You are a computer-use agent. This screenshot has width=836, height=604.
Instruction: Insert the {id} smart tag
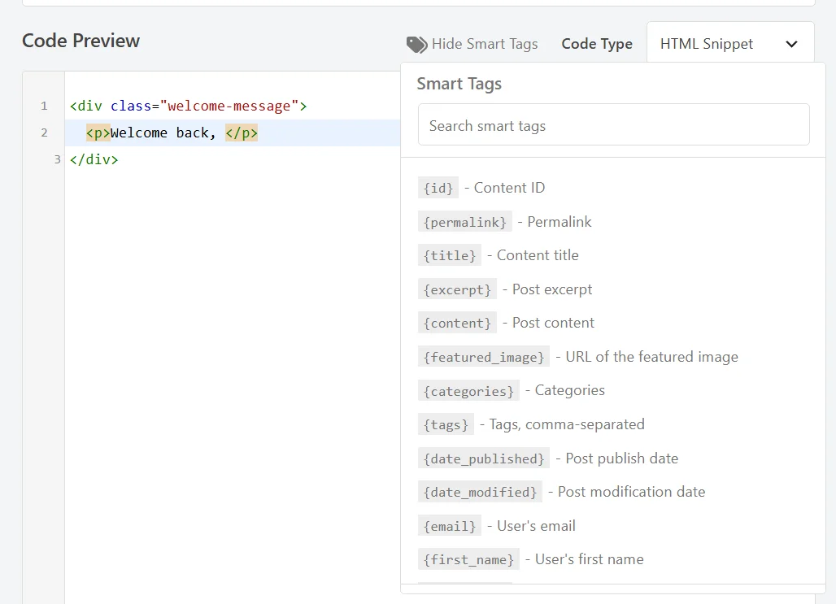point(438,188)
